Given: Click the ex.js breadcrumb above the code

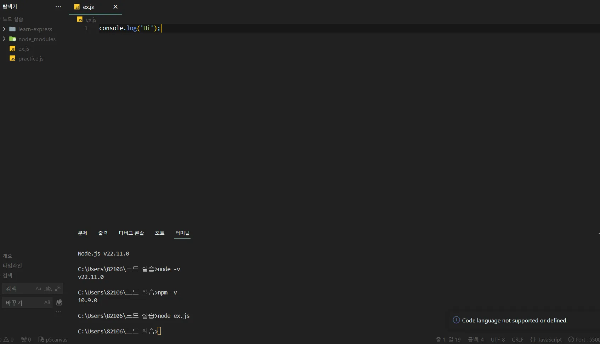Looking at the screenshot, I should [x=91, y=19].
